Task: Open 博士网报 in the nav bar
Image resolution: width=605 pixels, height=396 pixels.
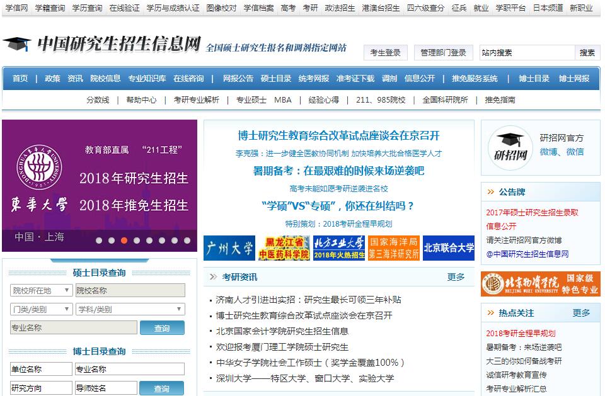Action: [573, 79]
